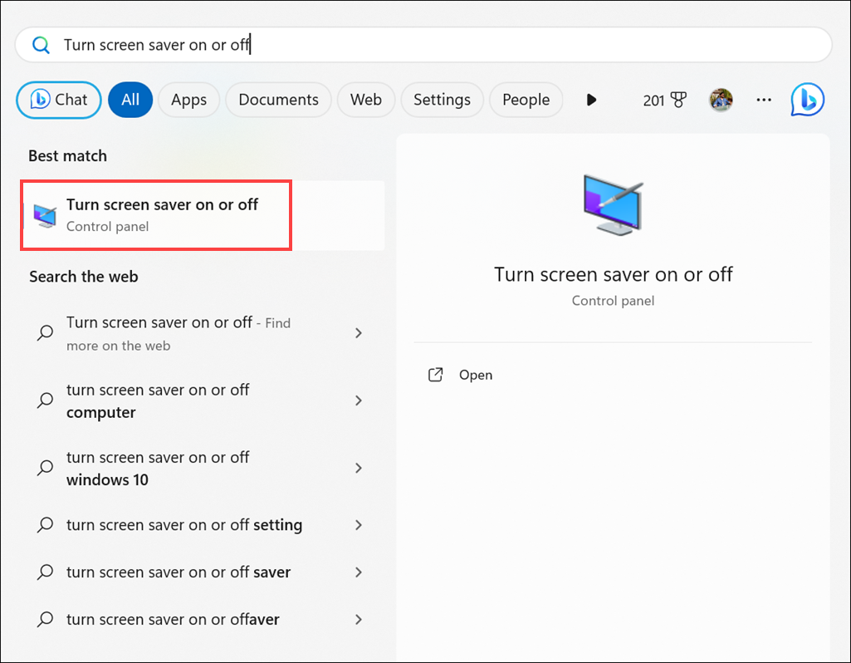The width and height of the screenshot is (851, 663).
Task: Click the magnifier icon in search box
Action: pos(41,45)
